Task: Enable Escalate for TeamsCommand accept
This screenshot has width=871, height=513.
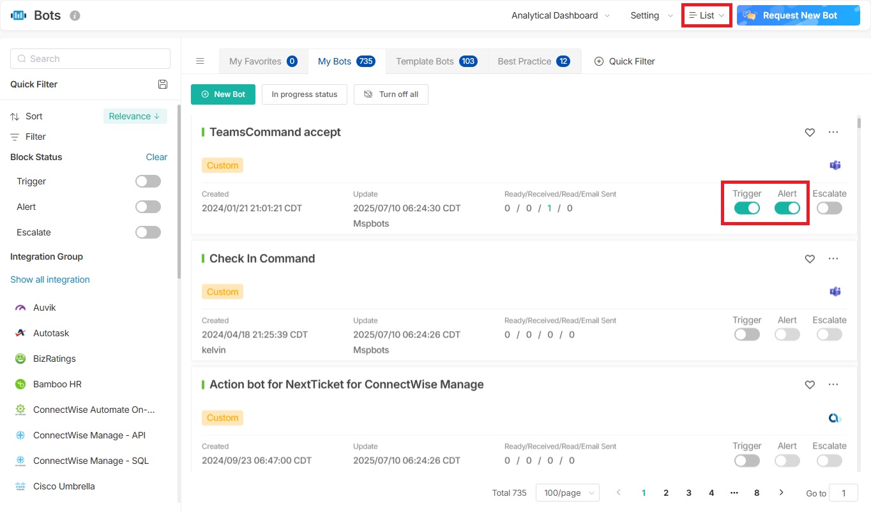Action: [x=829, y=208]
